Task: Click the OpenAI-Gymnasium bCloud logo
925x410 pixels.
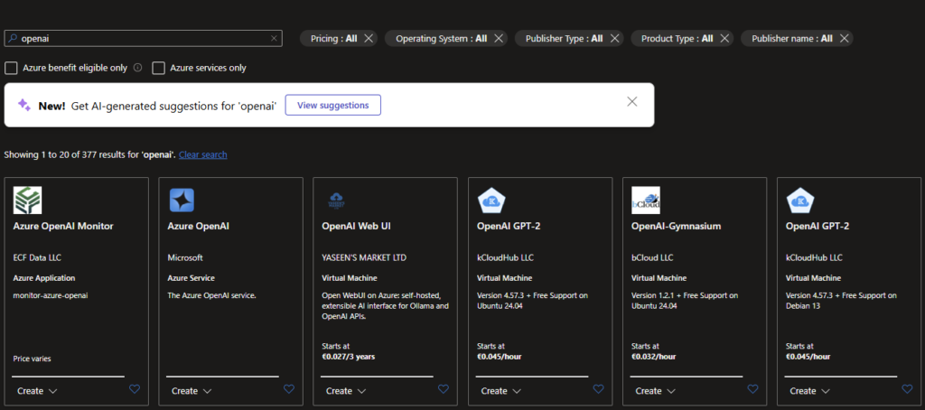Action: pyautogui.click(x=645, y=200)
